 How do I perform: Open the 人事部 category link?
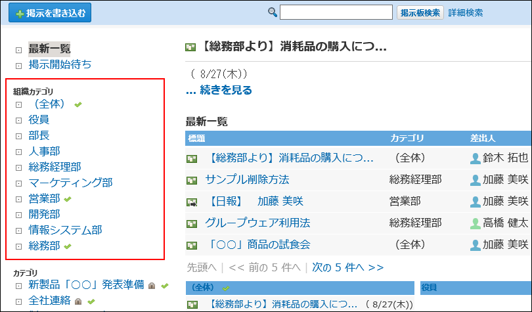[x=44, y=151]
